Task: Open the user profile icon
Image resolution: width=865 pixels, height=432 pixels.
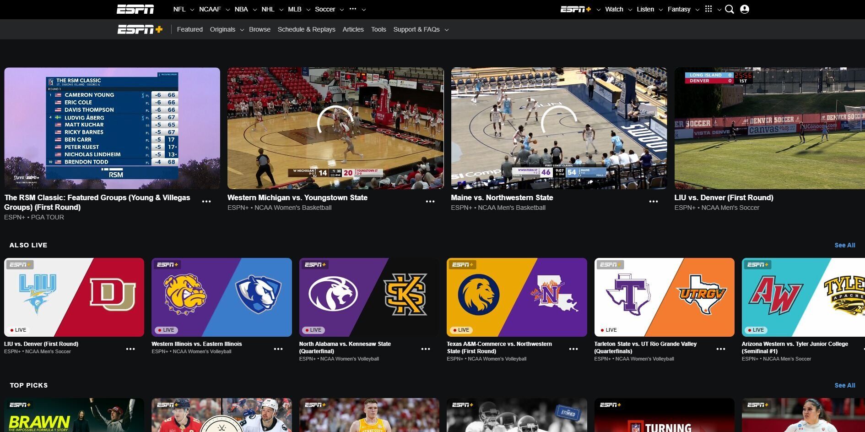Action: pyautogui.click(x=745, y=9)
